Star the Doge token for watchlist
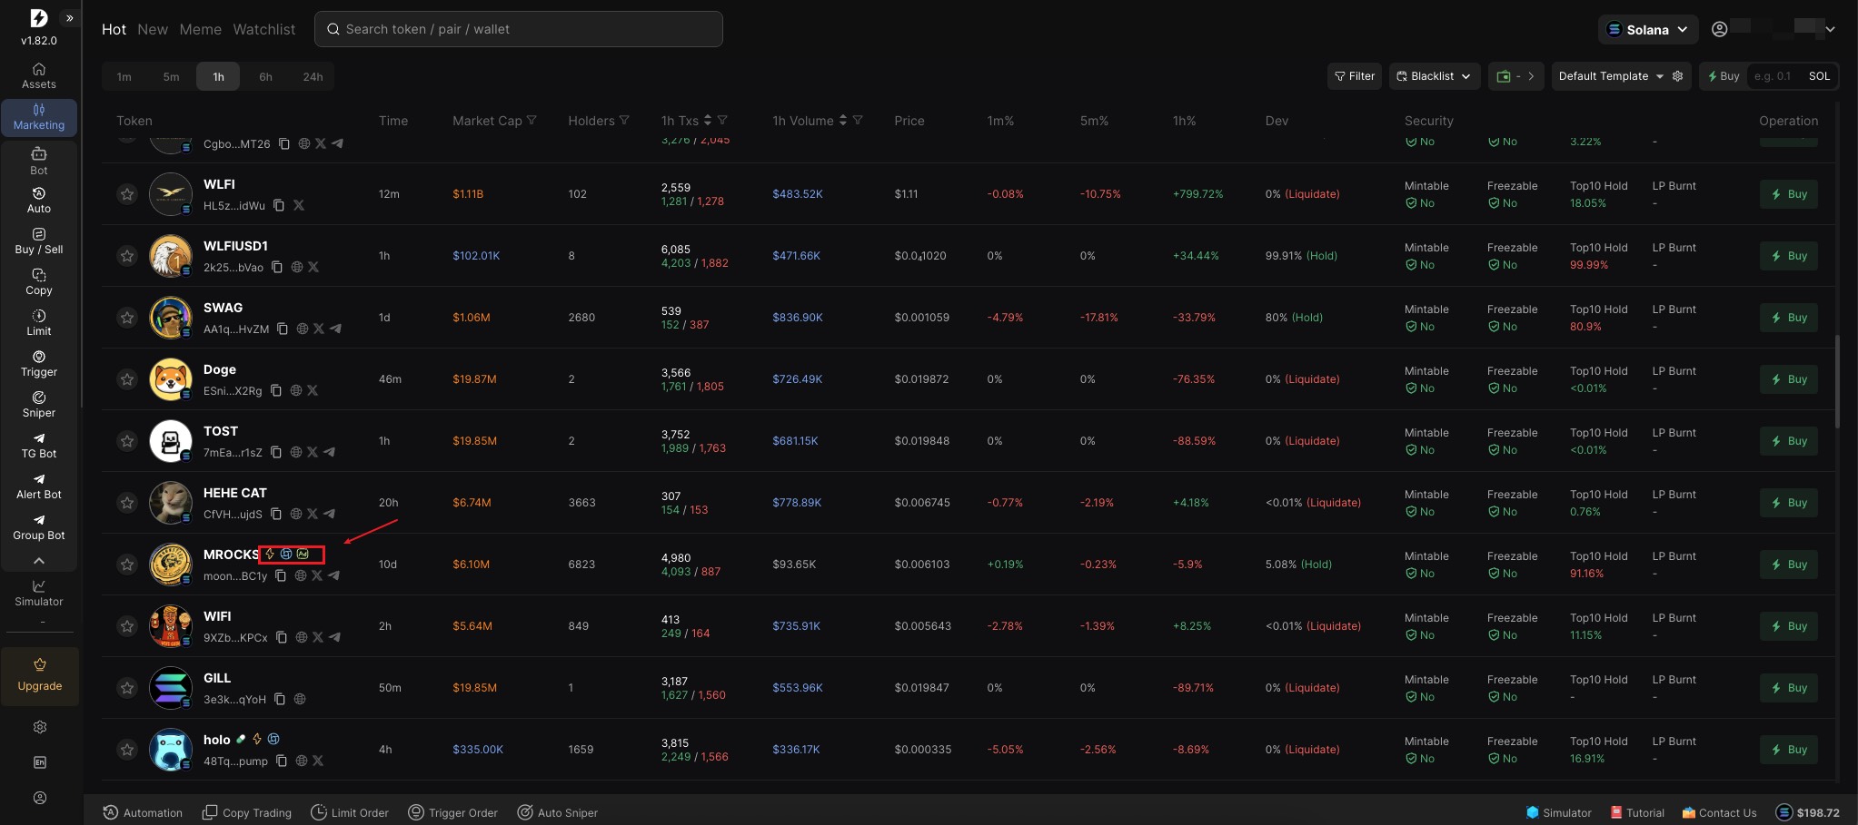Image resolution: width=1858 pixels, height=825 pixels. pos(127,379)
